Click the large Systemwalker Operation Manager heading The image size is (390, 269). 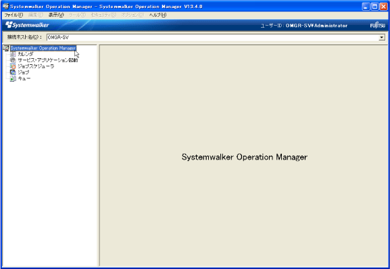tap(245, 157)
